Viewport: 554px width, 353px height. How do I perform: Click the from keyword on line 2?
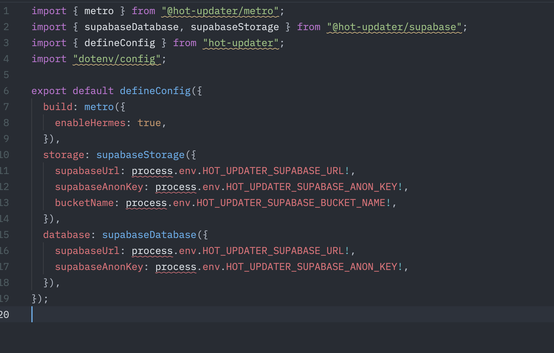click(309, 27)
